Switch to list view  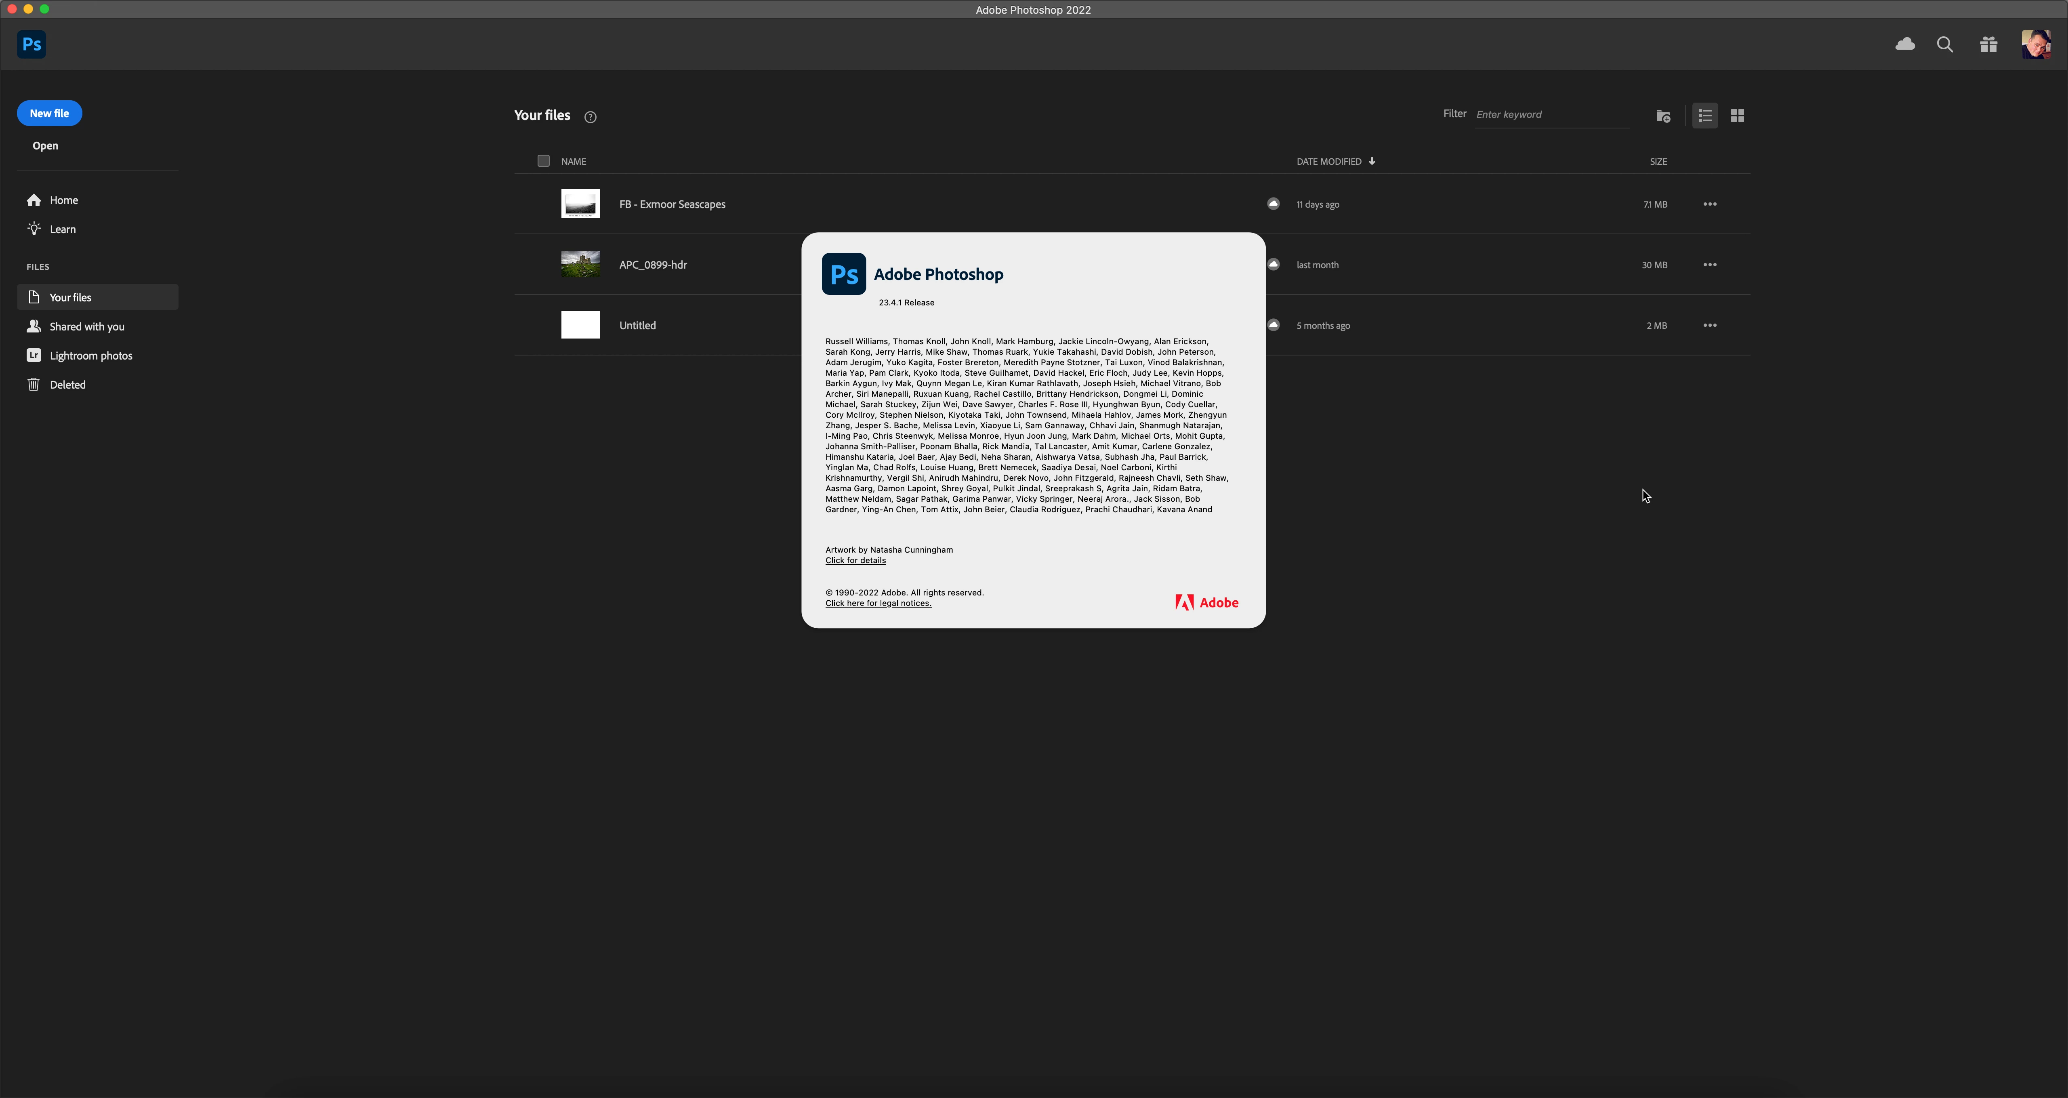(x=1704, y=116)
